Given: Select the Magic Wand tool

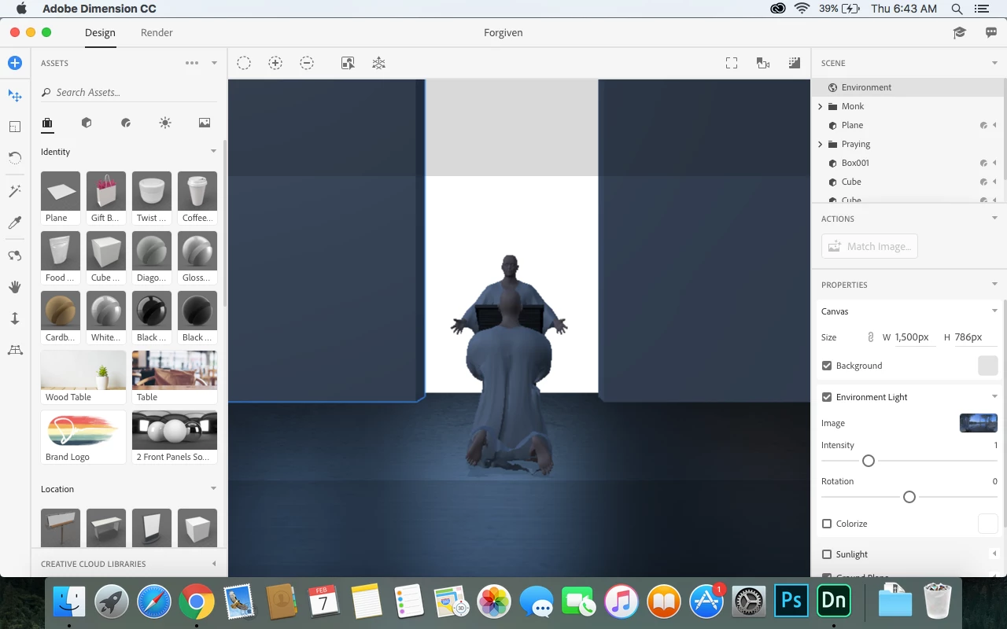Looking at the screenshot, I should (x=15, y=191).
